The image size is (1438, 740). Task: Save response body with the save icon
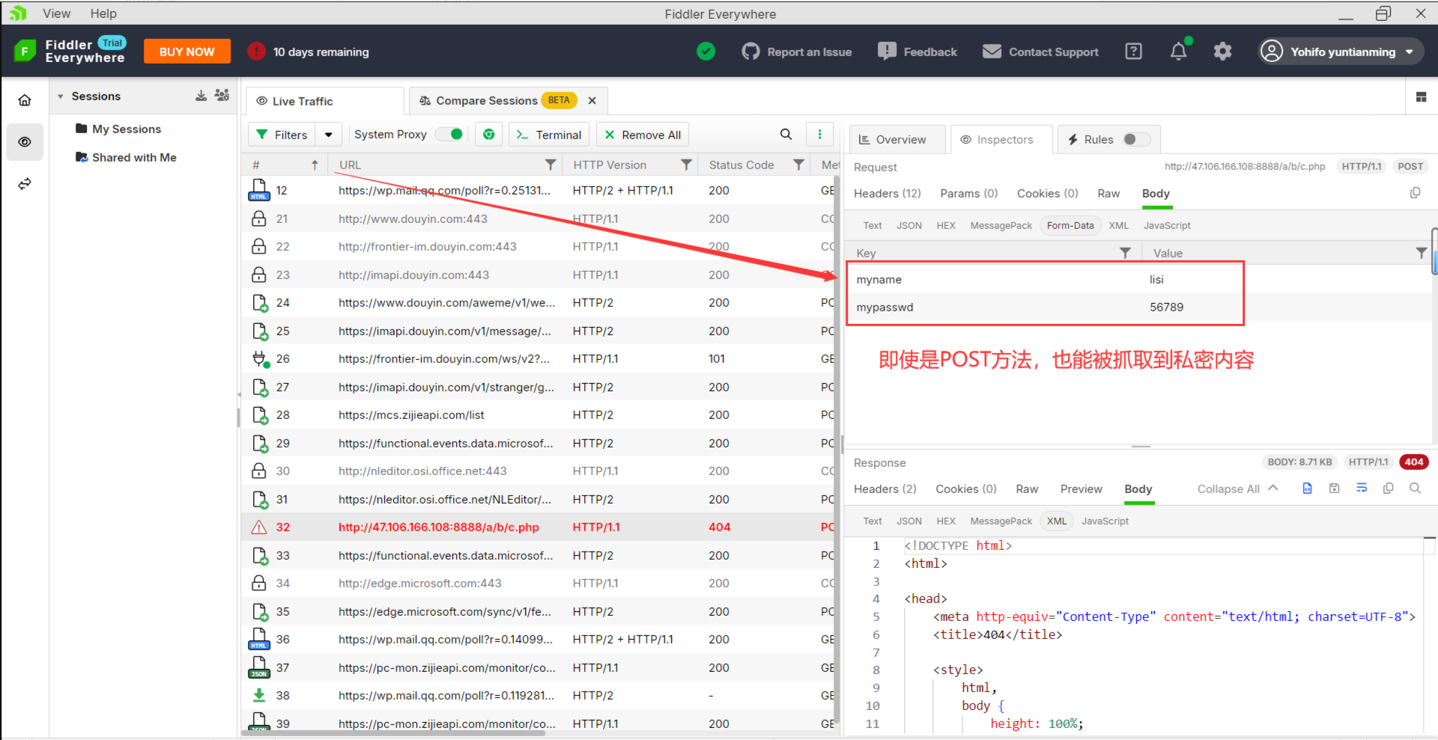coord(1334,489)
